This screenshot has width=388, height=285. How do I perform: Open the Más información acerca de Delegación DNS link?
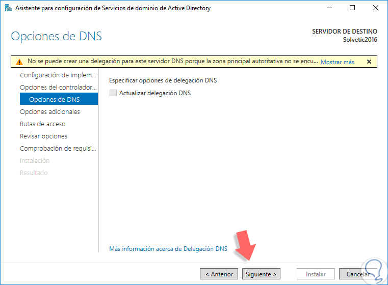point(168,249)
